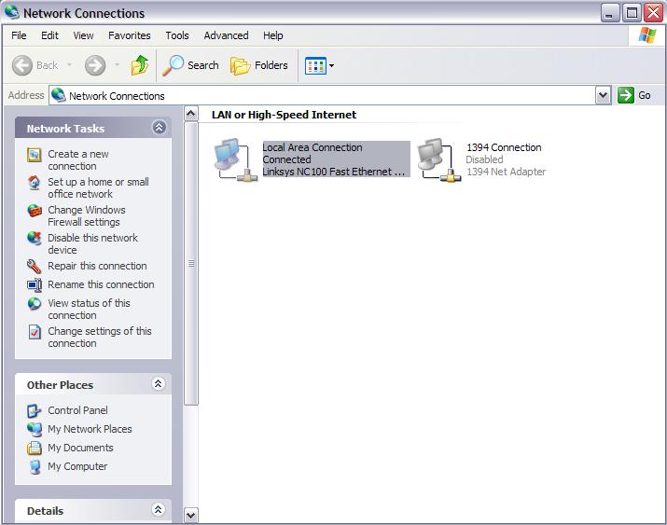
Task: Open the Help menu
Action: [x=272, y=35]
